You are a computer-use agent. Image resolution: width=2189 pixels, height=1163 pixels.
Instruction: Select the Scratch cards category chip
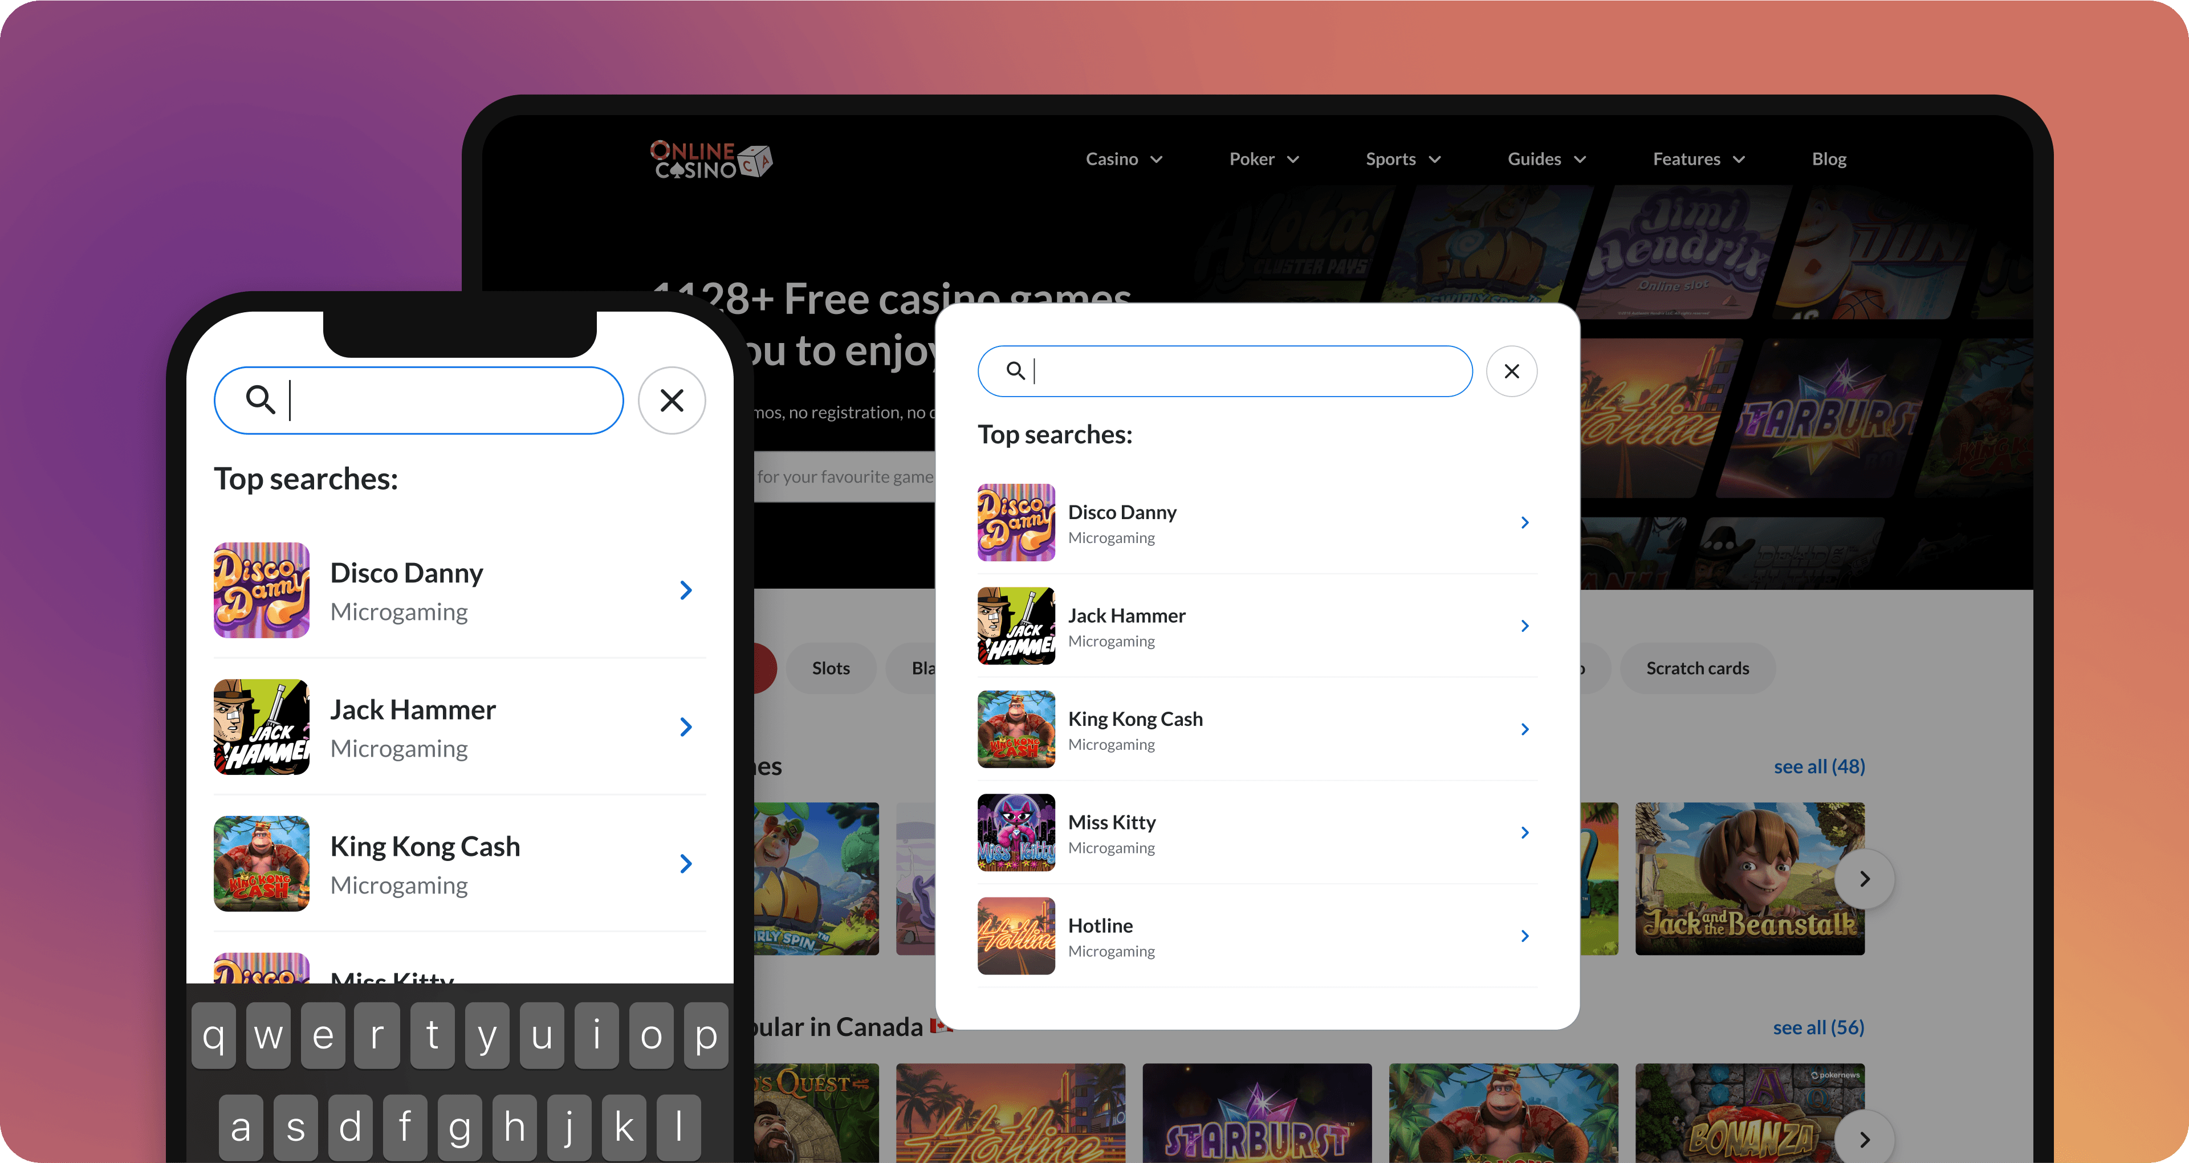coord(1698,668)
